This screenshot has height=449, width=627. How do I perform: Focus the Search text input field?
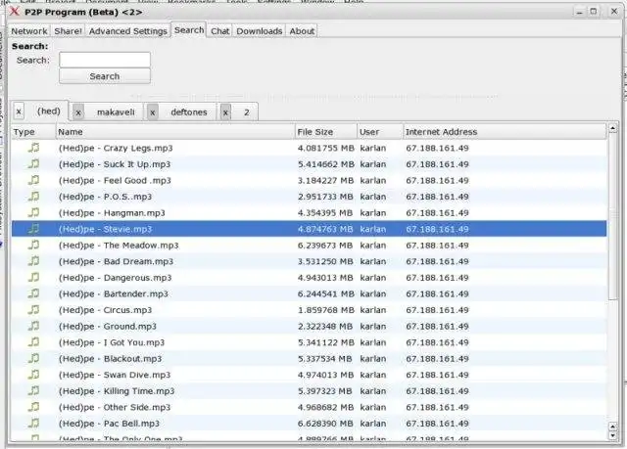105,60
